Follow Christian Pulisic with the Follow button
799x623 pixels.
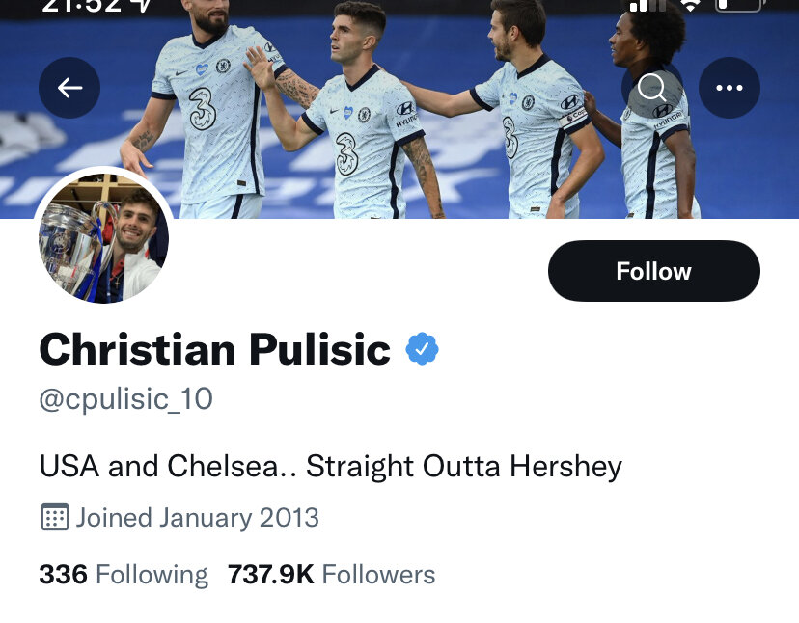click(654, 270)
